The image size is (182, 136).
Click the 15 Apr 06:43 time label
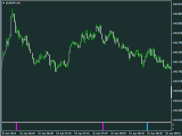pyautogui.click(x=27, y=133)
